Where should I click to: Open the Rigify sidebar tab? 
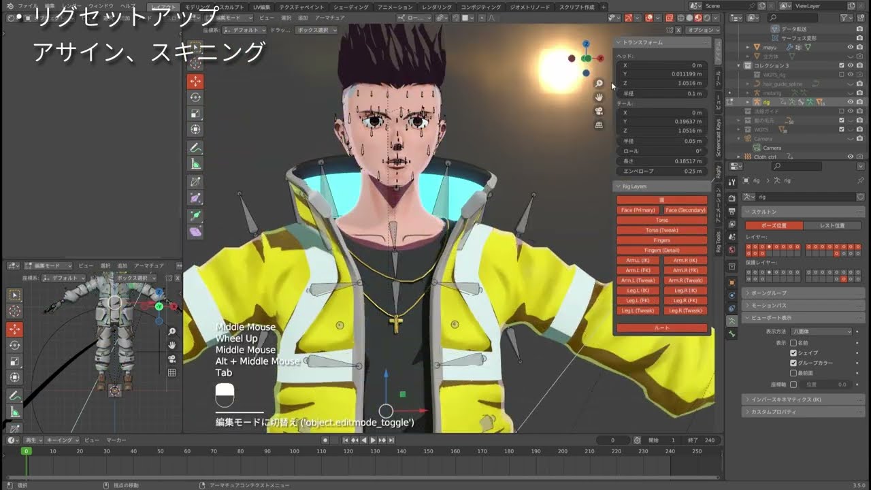[719, 171]
